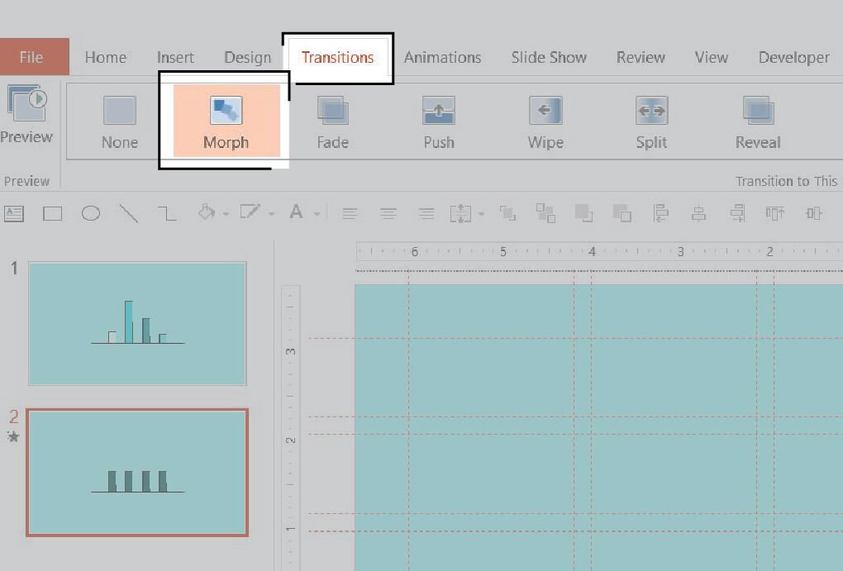The image size is (843, 571).
Task: Open the font color dropdown arrow
Action: pyautogui.click(x=317, y=215)
